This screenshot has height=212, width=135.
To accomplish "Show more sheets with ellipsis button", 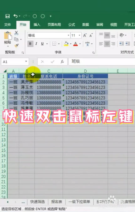I will click(23, 202).
